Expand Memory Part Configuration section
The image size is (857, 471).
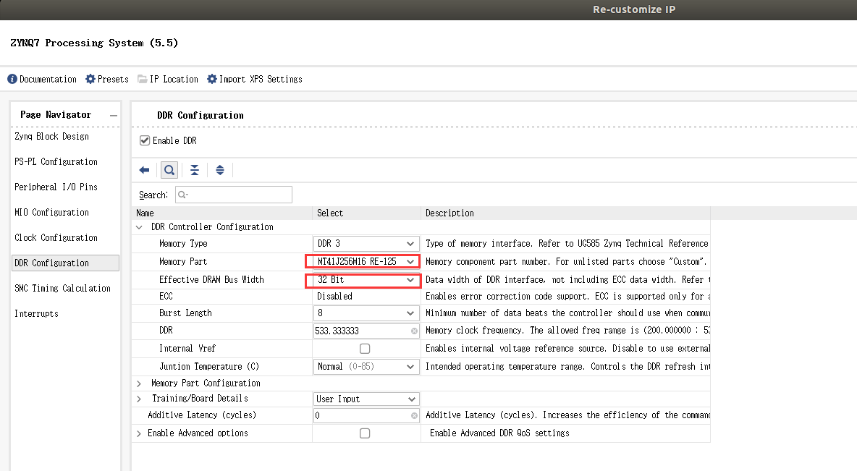(139, 383)
